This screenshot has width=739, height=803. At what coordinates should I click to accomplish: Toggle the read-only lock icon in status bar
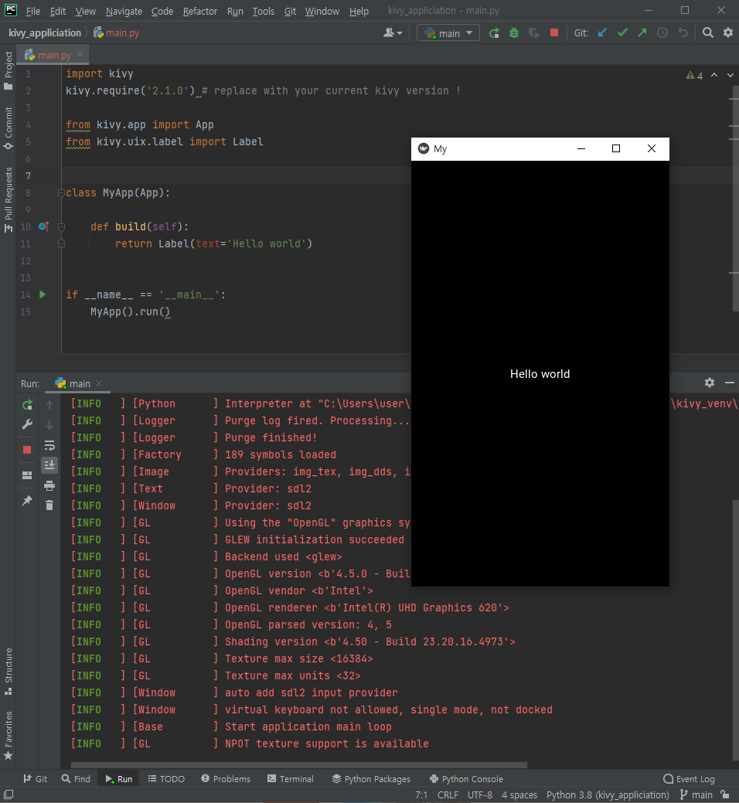pyautogui.click(x=724, y=794)
